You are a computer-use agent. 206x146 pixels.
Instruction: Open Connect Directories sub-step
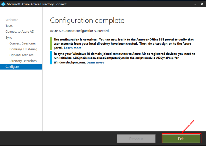tap(23, 43)
